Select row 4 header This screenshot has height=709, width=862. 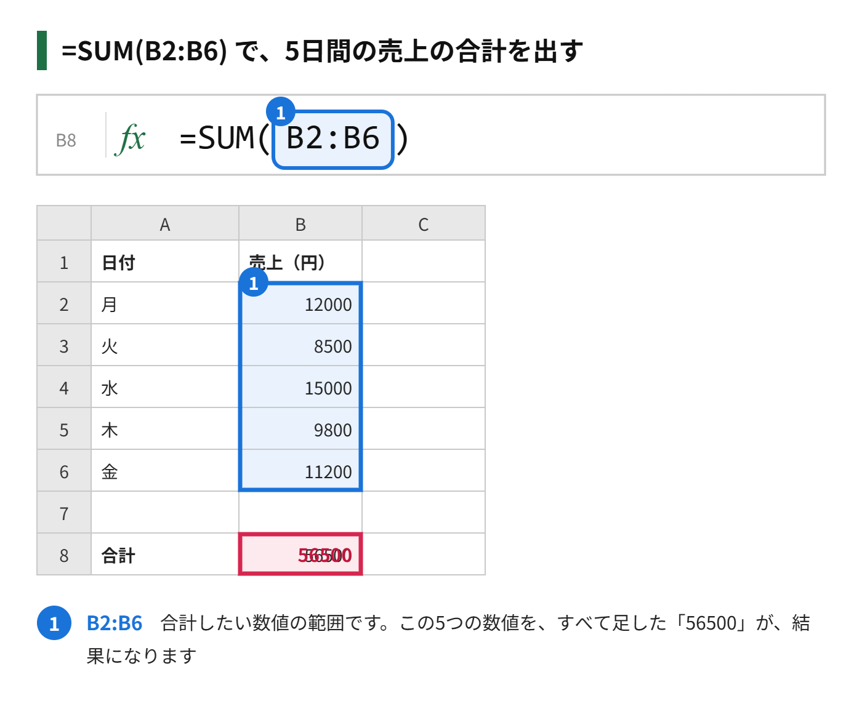64,387
